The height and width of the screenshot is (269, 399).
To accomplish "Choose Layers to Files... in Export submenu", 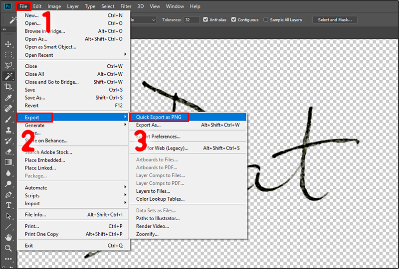I will (188, 191).
